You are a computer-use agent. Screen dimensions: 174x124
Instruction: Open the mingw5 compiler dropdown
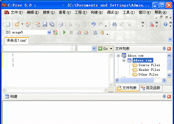[x=49, y=32]
